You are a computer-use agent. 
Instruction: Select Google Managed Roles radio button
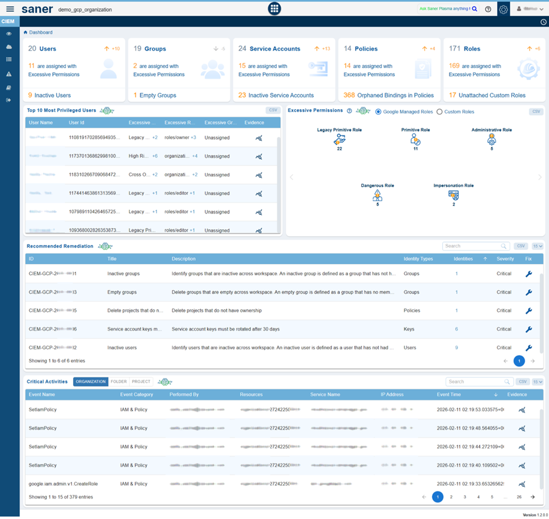coord(378,111)
